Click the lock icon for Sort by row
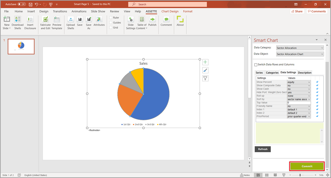This screenshot has height=178, width=331. pos(317,99)
